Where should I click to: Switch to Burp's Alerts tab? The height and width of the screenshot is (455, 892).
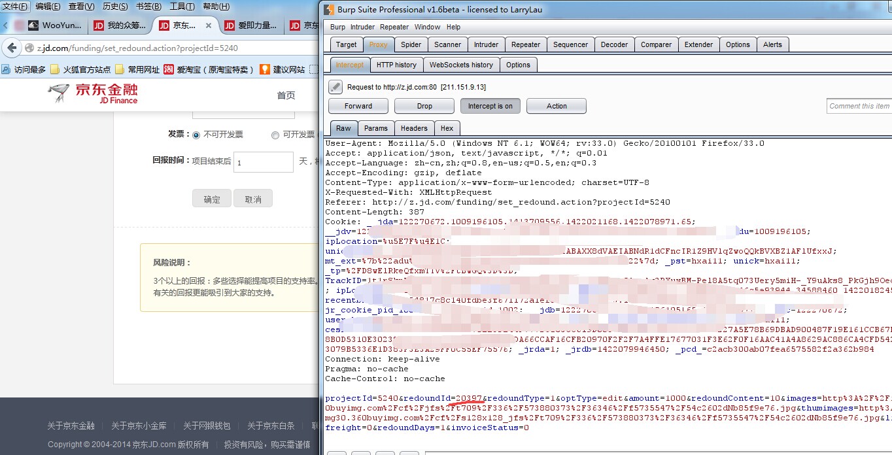(x=772, y=44)
